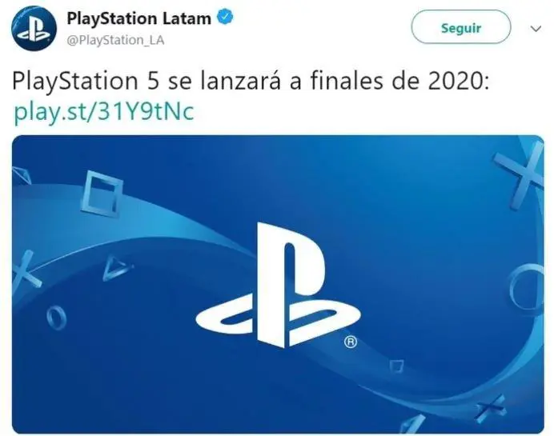Screen dimensions: 558x436
Task: Open the play.st/31Y9tNc link
Action: [103, 112]
